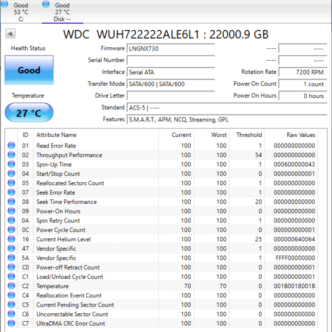Click status orb for Seek Time Performance
The image size is (332, 332).
click(11, 201)
